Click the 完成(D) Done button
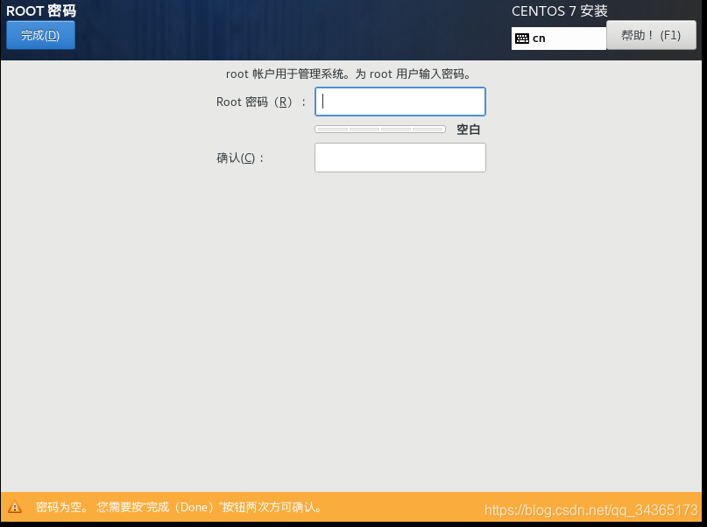The width and height of the screenshot is (707, 527). [x=40, y=35]
